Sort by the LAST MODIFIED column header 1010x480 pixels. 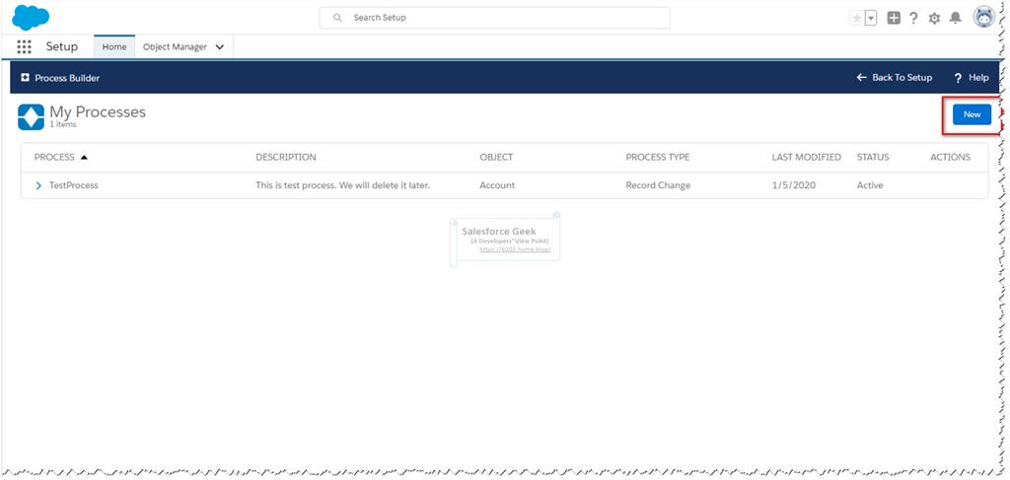[807, 157]
